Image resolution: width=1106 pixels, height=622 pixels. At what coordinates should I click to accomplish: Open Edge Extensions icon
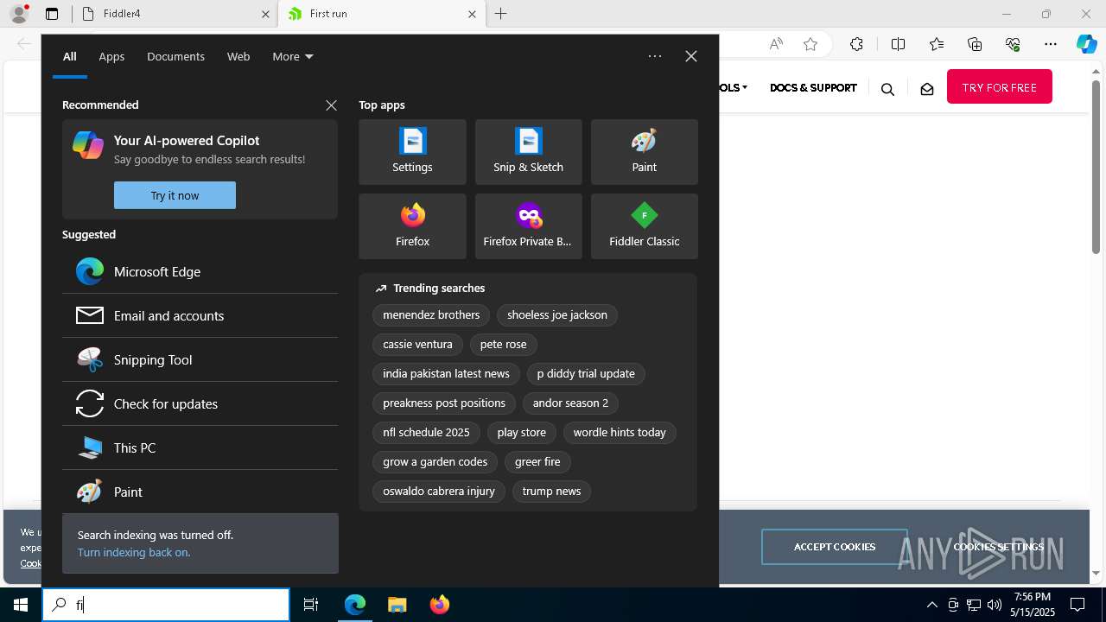click(x=856, y=44)
